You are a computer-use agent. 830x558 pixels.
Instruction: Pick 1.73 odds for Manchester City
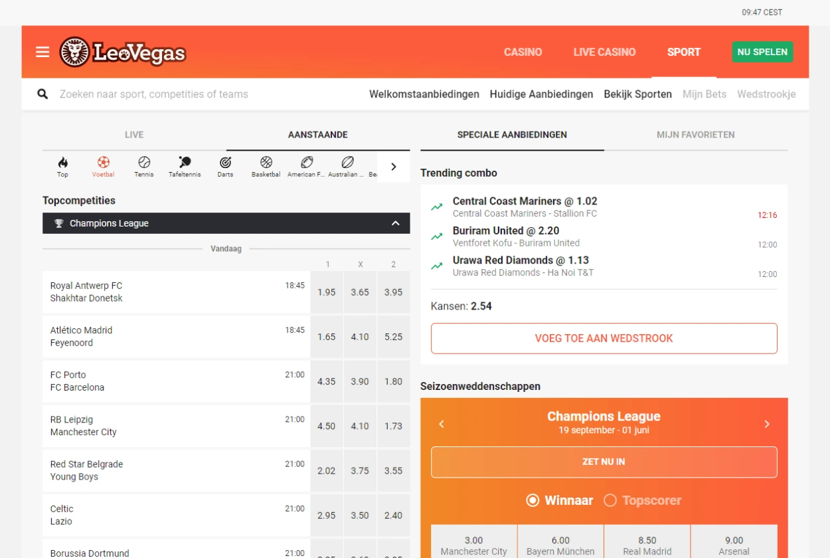[x=394, y=426]
